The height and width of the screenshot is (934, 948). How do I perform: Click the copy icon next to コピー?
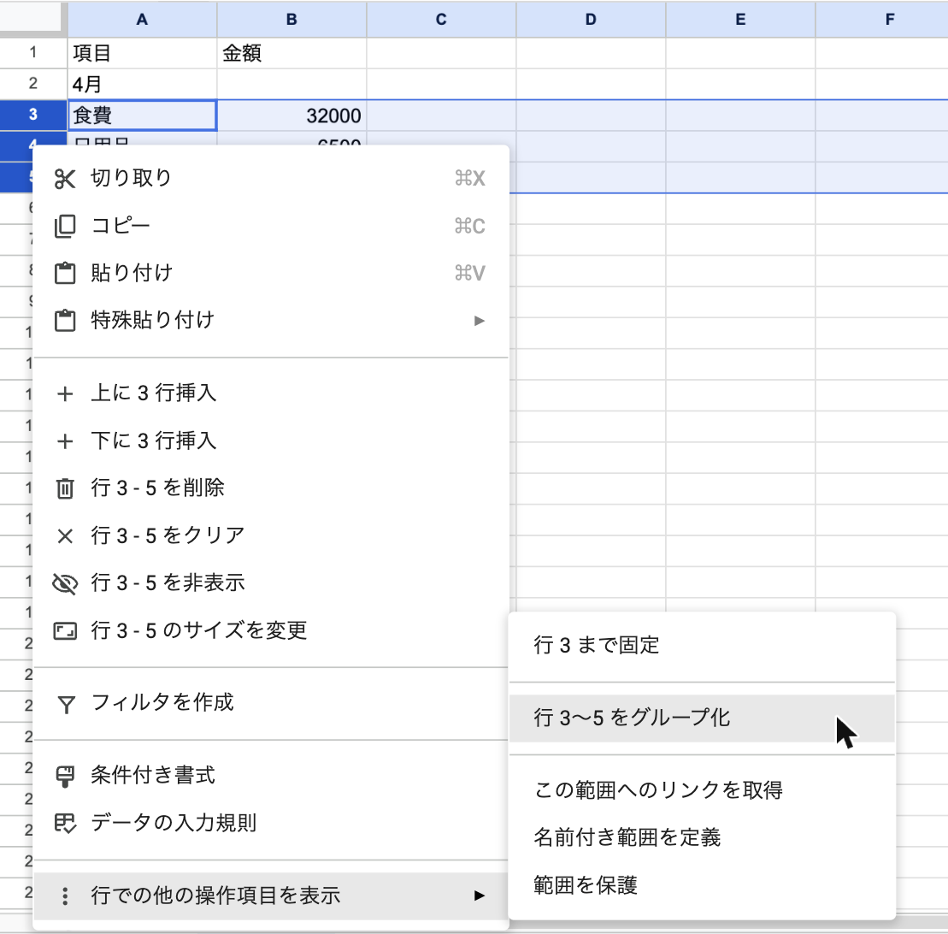pyautogui.click(x=65, y=227)
